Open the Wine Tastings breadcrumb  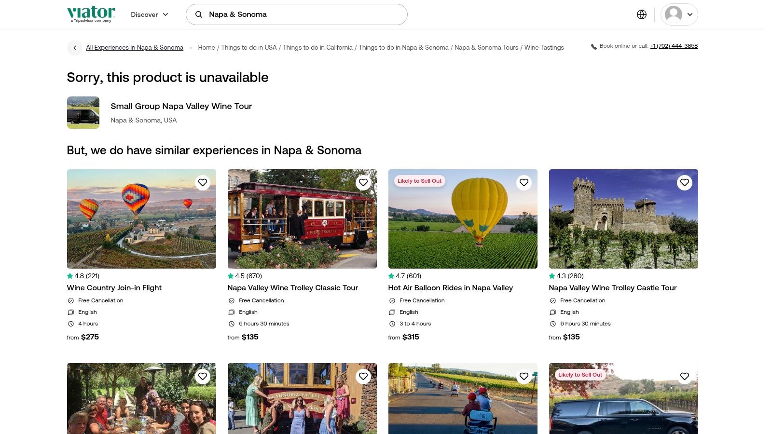click(544, 48)
